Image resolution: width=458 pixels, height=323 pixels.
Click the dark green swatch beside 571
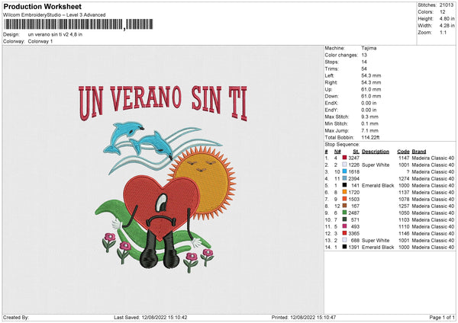344,219
